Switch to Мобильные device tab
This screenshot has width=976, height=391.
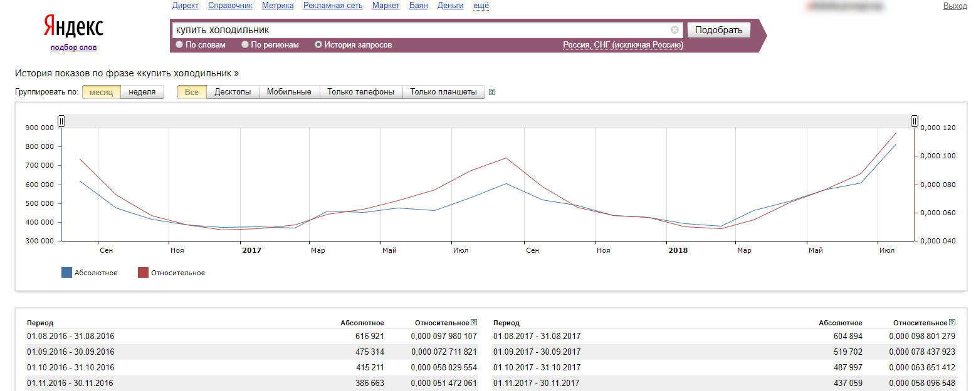pos(289,92)
